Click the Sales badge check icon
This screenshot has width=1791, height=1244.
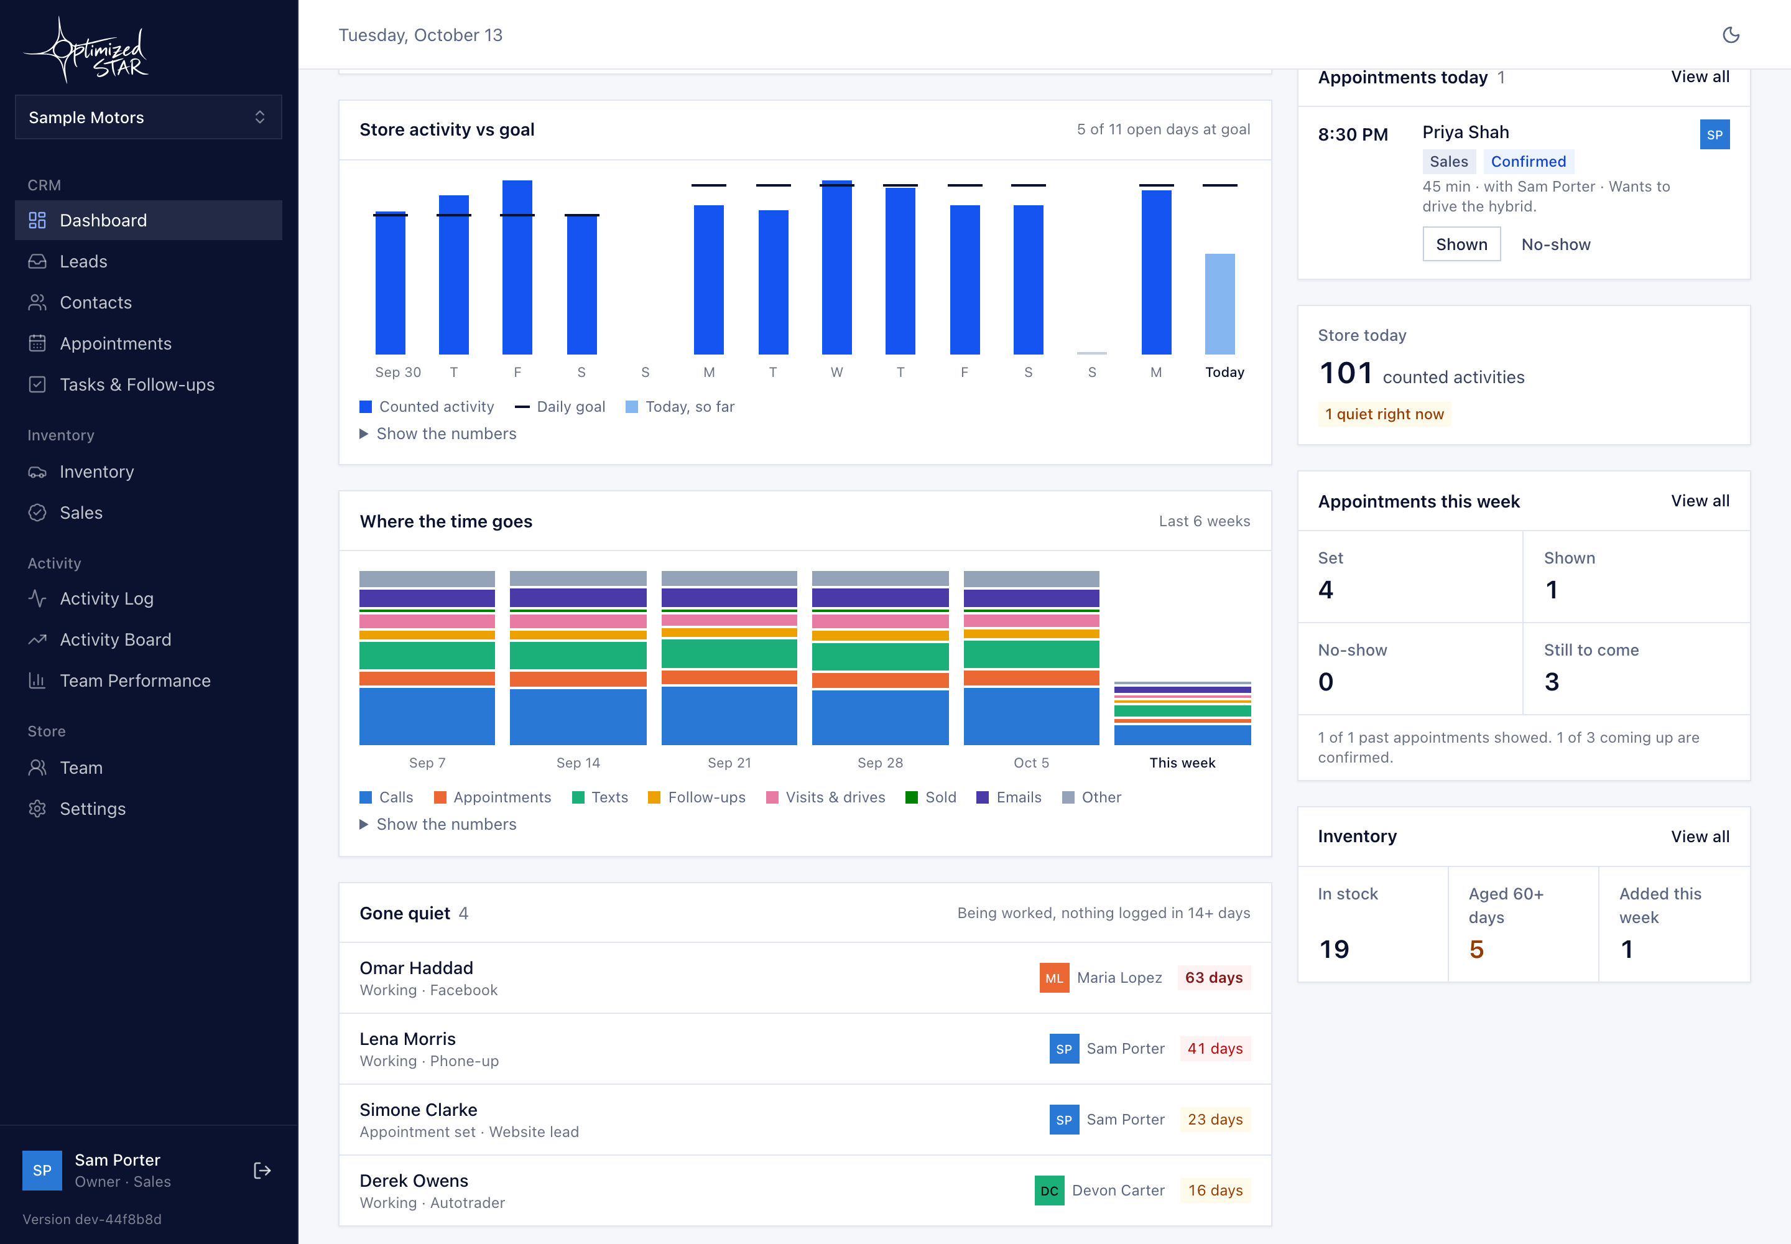[x=37, y=513]
